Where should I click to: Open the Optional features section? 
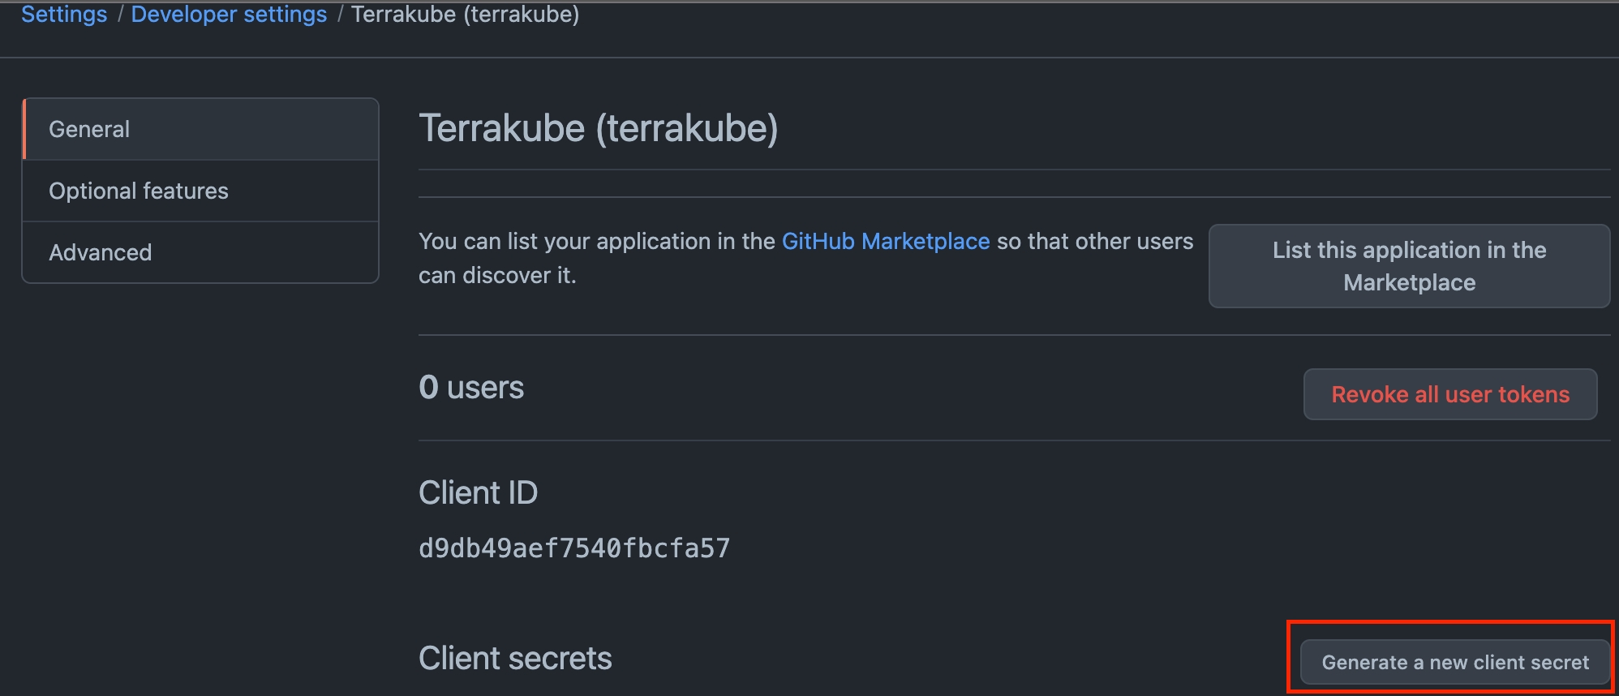click(139, 191)
